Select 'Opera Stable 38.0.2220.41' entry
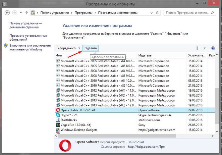Screen dimensions: 222x155 (x=135, y=110)
